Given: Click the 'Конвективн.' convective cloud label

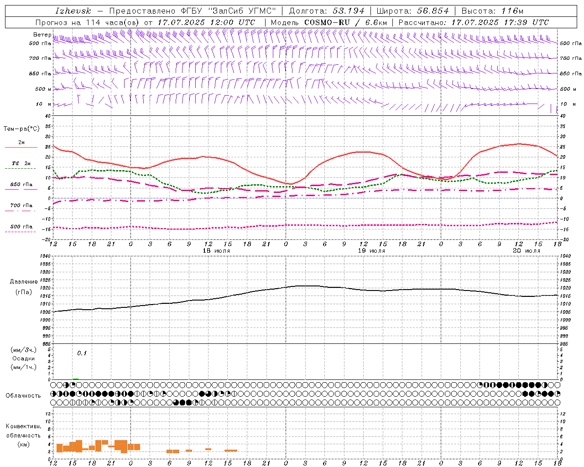Looking at the screenshot, I should pyautogui.click(x=23, y=426).
